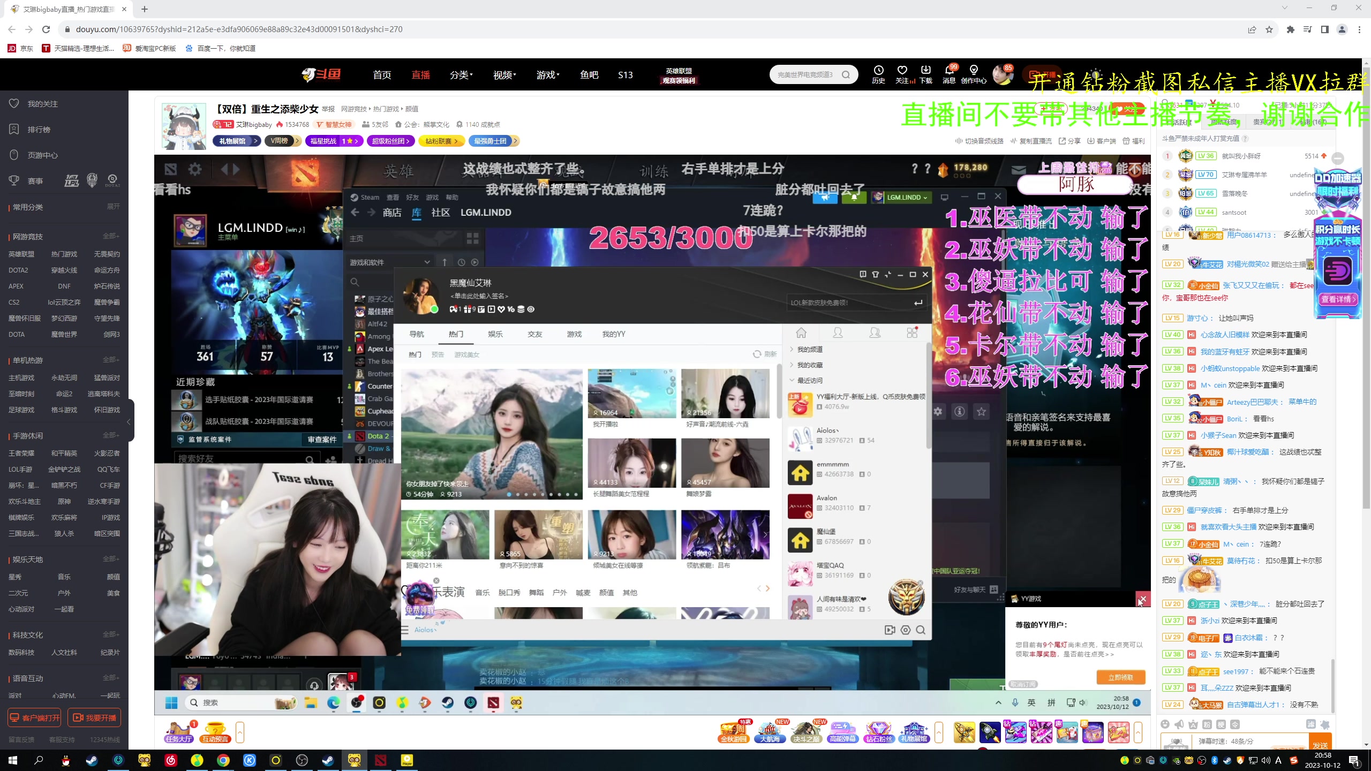Viewport: 1371px width, 771px height.
Task: Click the 客户端打开 button
Action: click(x=34, y=717)
